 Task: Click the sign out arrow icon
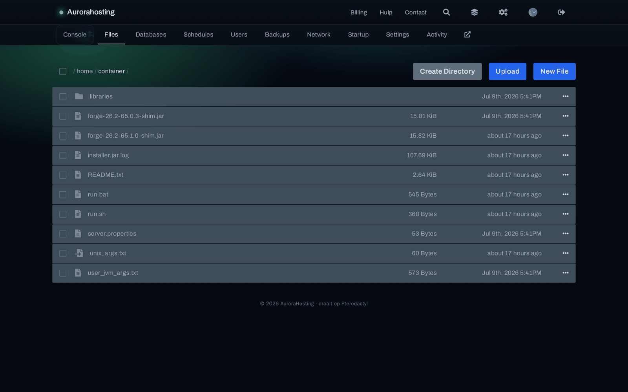point(562,12)
